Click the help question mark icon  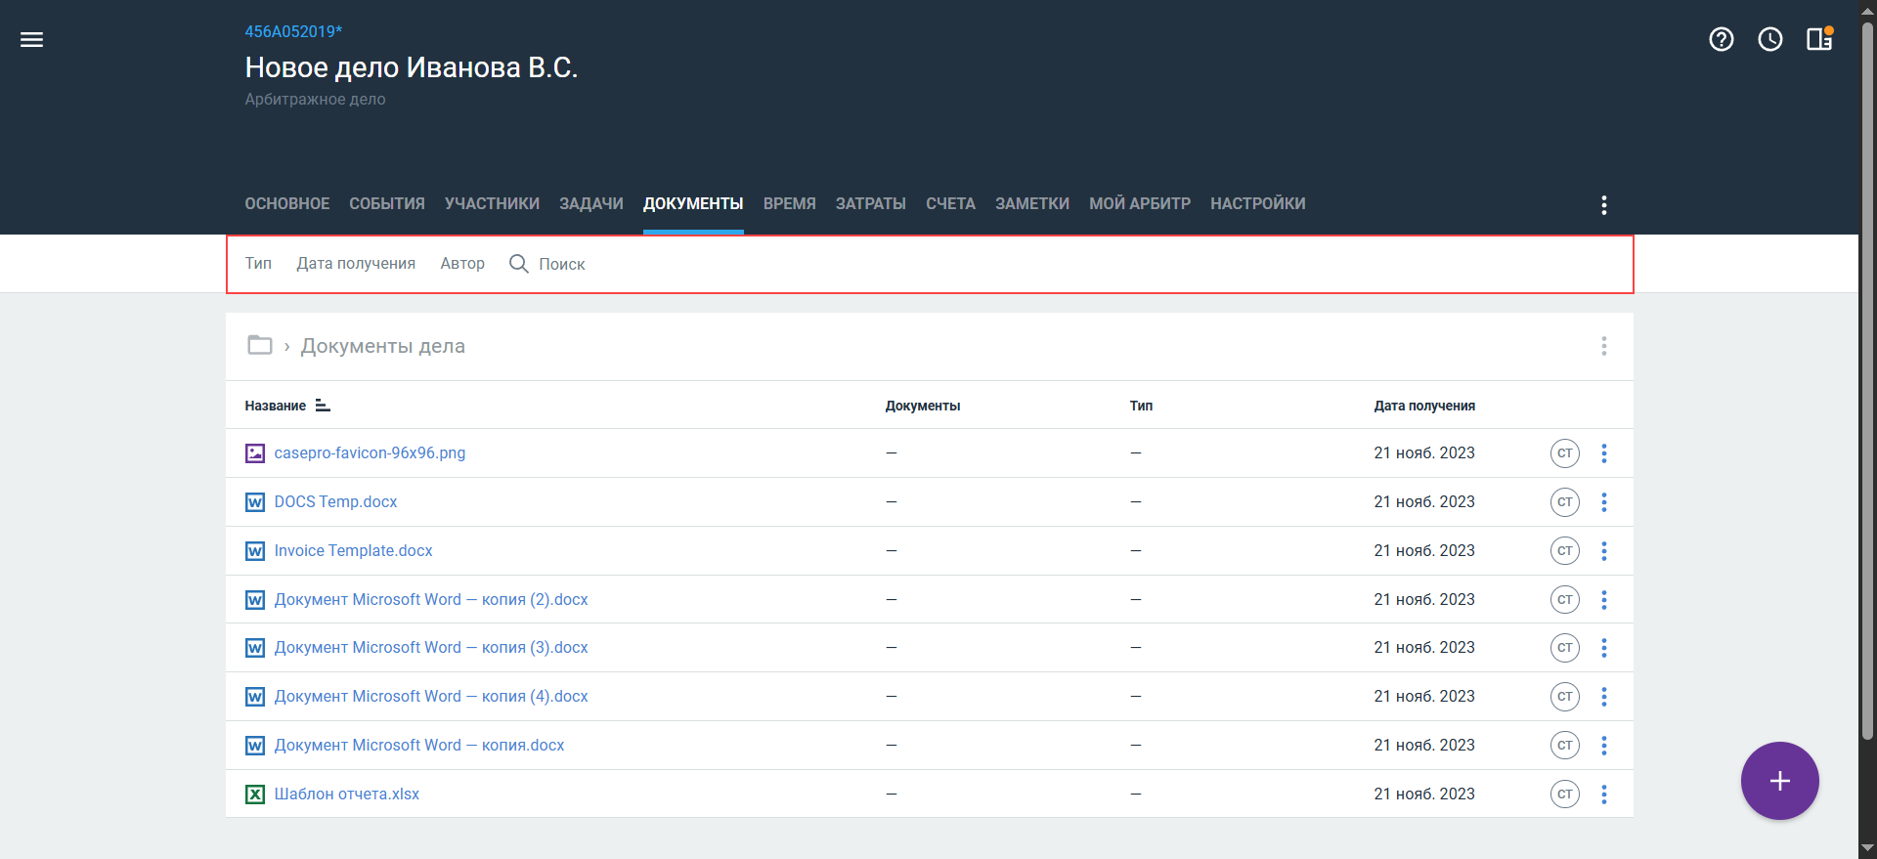(x=1721, y=39)
